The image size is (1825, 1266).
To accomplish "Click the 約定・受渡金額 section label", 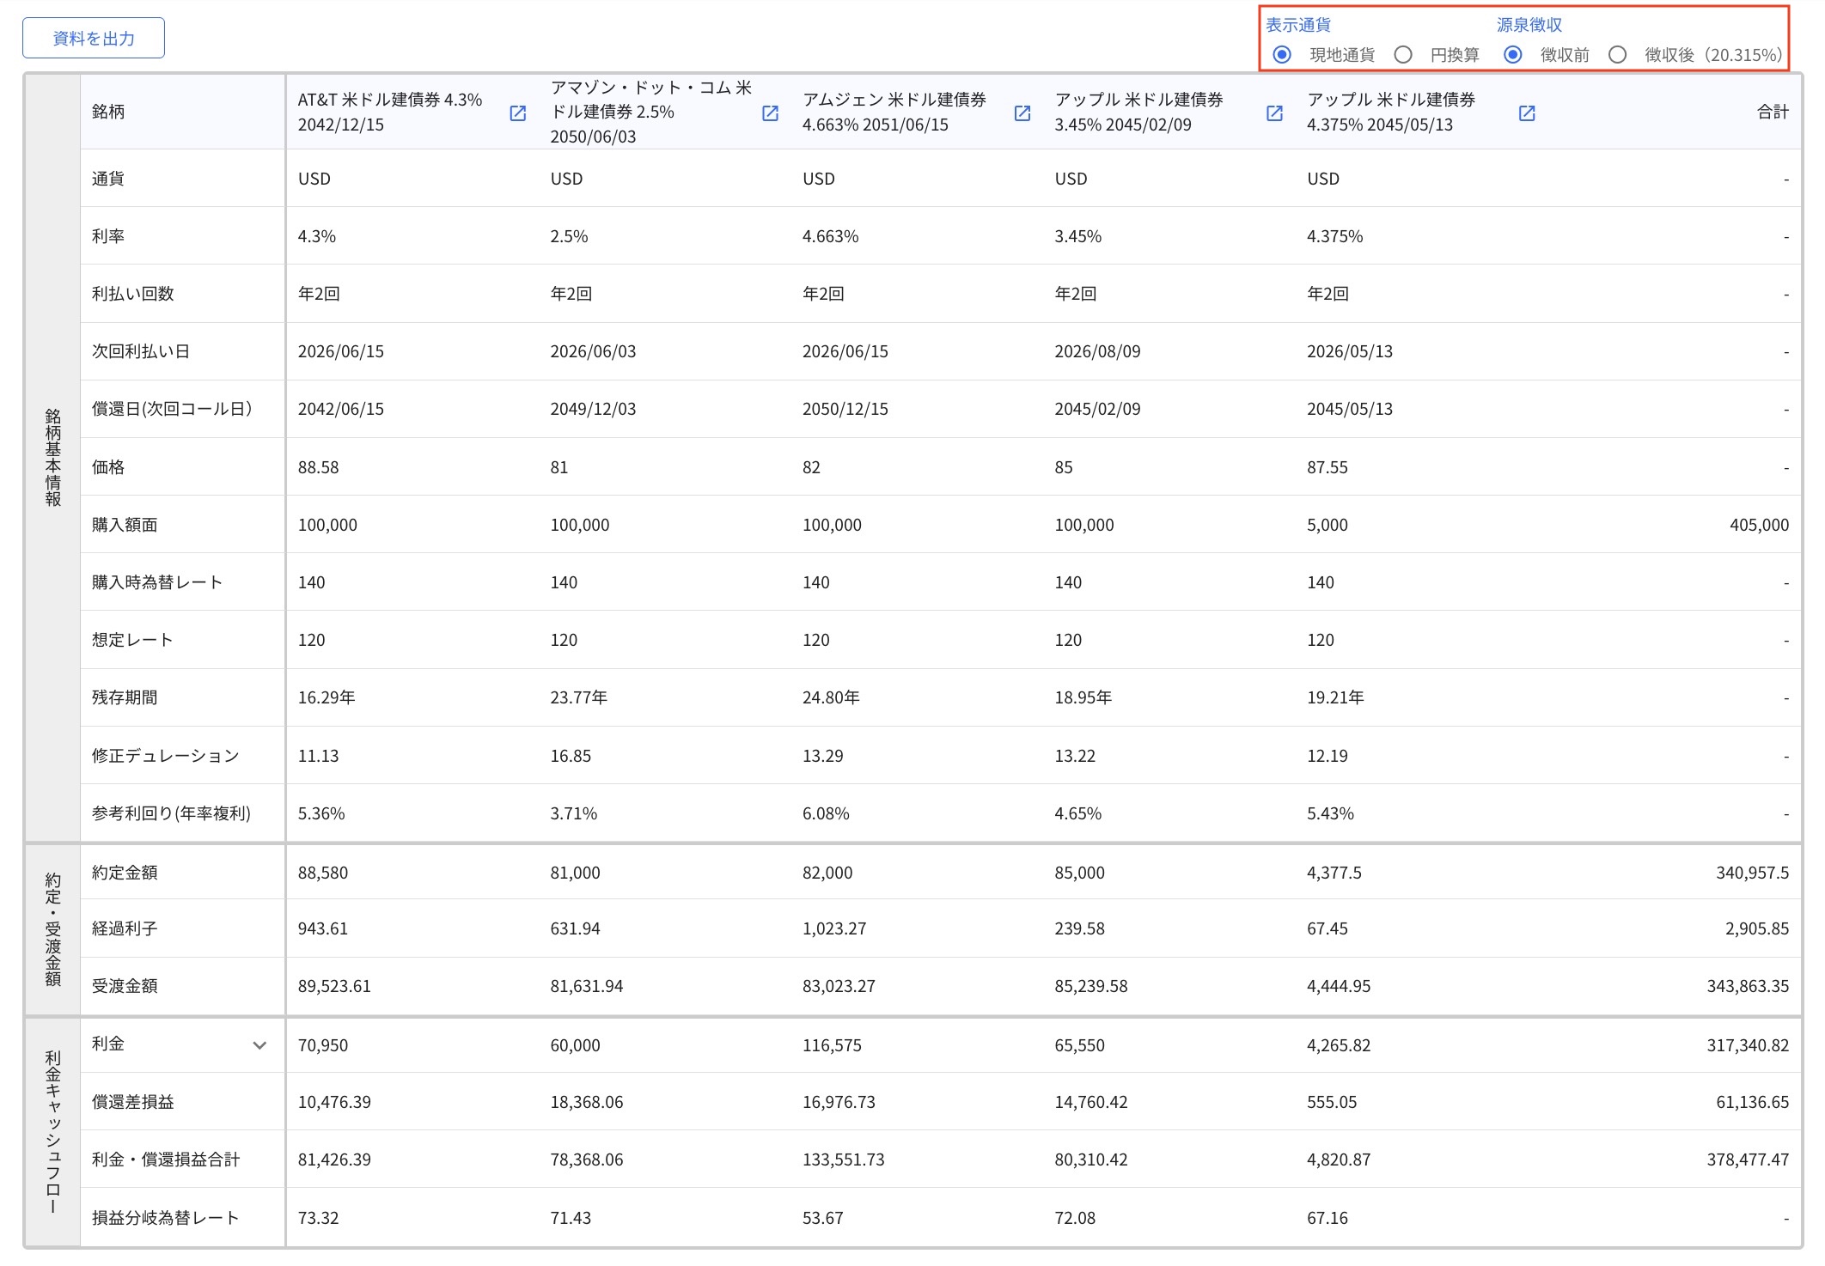I will pos(52,928).
